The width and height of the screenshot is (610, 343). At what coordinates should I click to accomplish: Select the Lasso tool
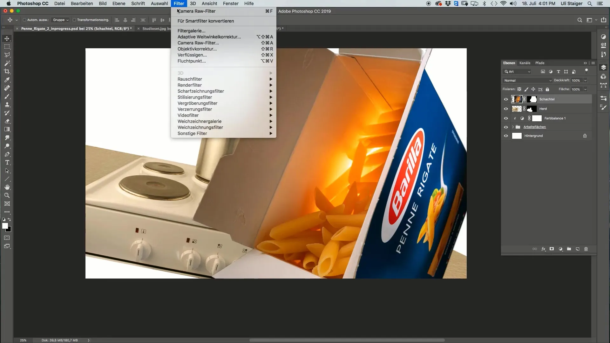(x=7, y=55)
